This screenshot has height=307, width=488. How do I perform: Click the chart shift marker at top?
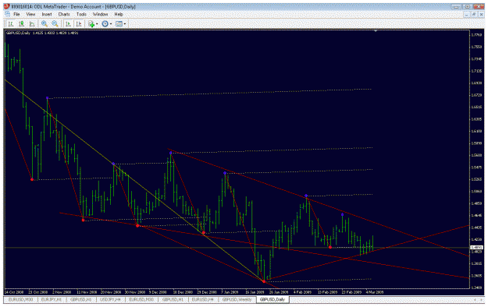376,31
